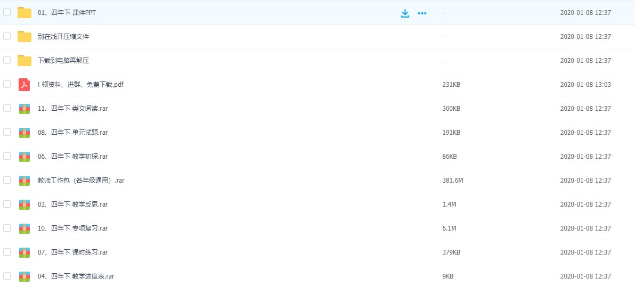Check the box beside 专项复习.rar
635x286 pixels.
coord(7,228)
